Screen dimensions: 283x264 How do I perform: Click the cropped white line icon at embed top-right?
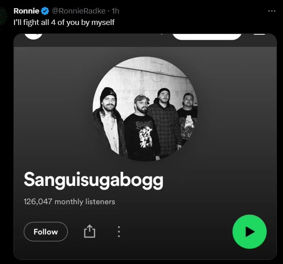259,34
